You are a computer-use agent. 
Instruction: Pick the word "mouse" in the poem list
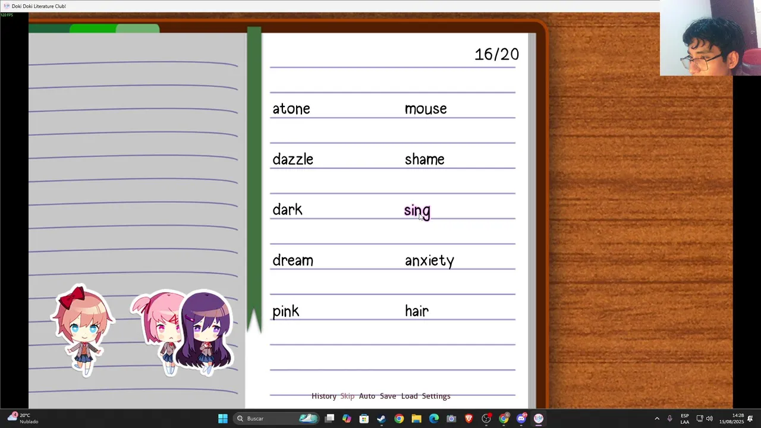[x=426, y=109]
